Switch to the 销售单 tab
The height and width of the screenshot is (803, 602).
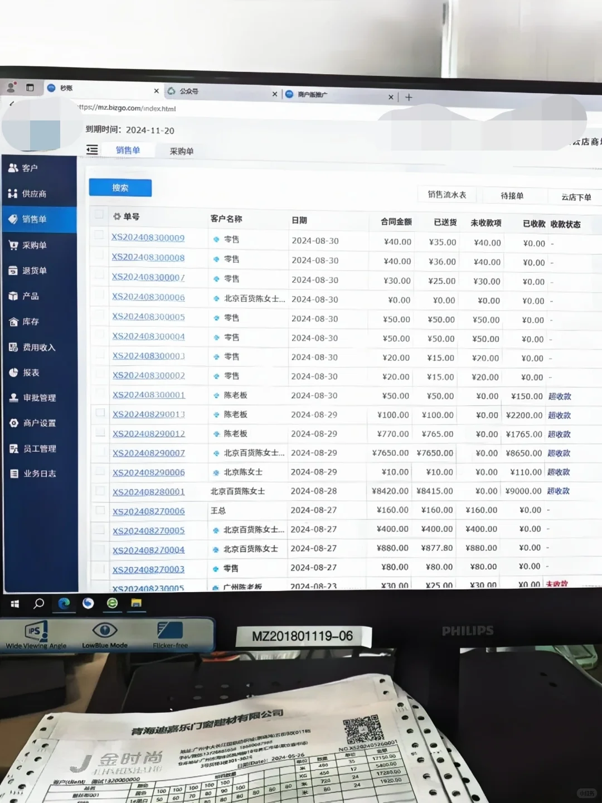pos(128,150)
